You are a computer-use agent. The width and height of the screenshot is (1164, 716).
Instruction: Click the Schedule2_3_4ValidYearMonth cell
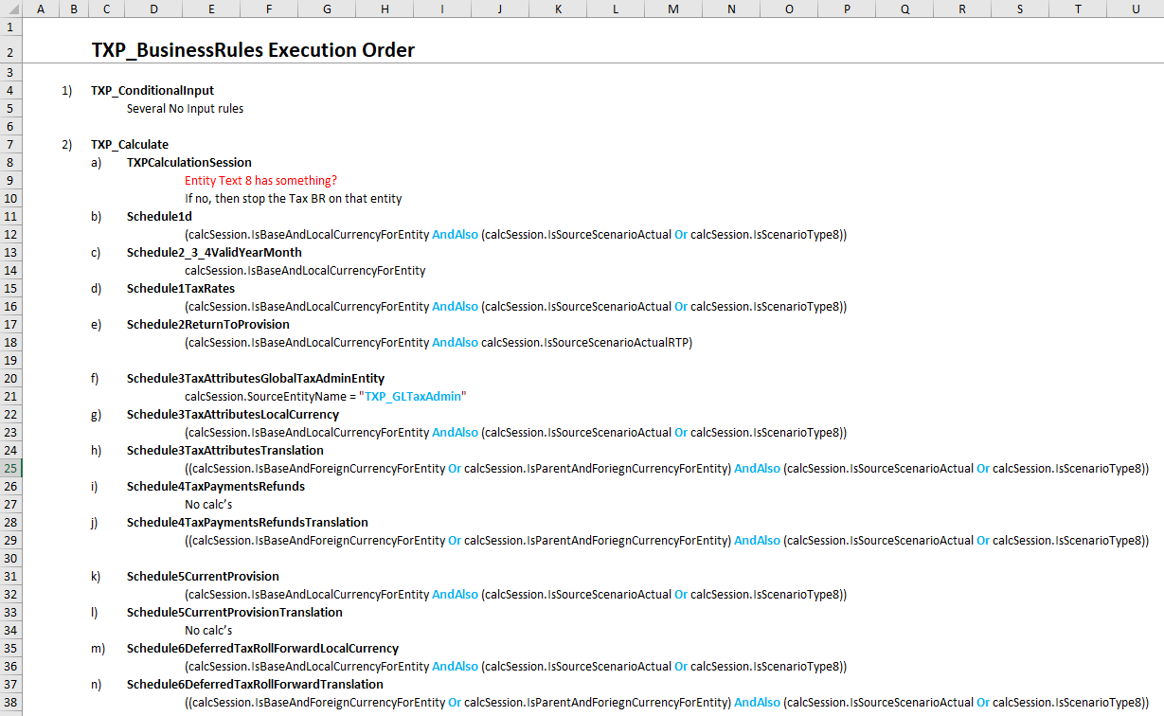click(214, 252)
